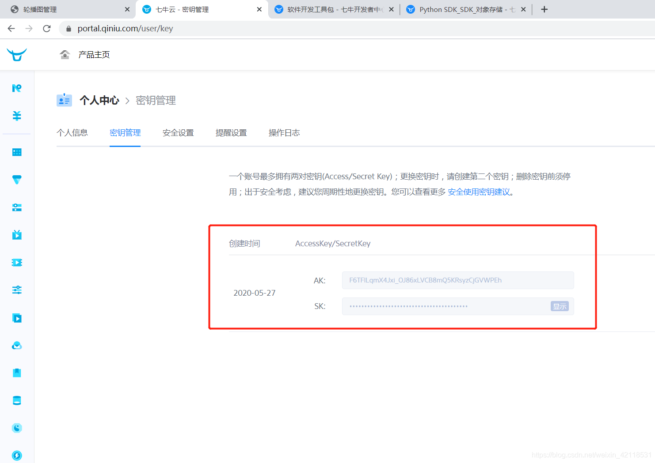Image resolution: width=655 pixels, height=463 pixels.
Task: Switch to the 轮播图管理 browser tab
Action: click(69, 9)
